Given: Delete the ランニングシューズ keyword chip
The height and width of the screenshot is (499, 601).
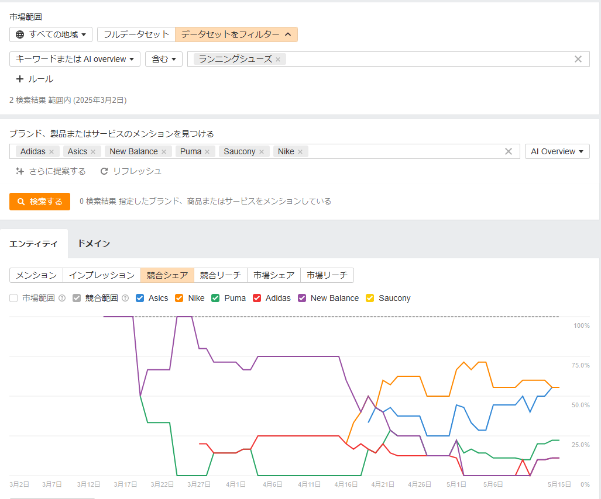Looking at the screenshot, I should [278, 60].
